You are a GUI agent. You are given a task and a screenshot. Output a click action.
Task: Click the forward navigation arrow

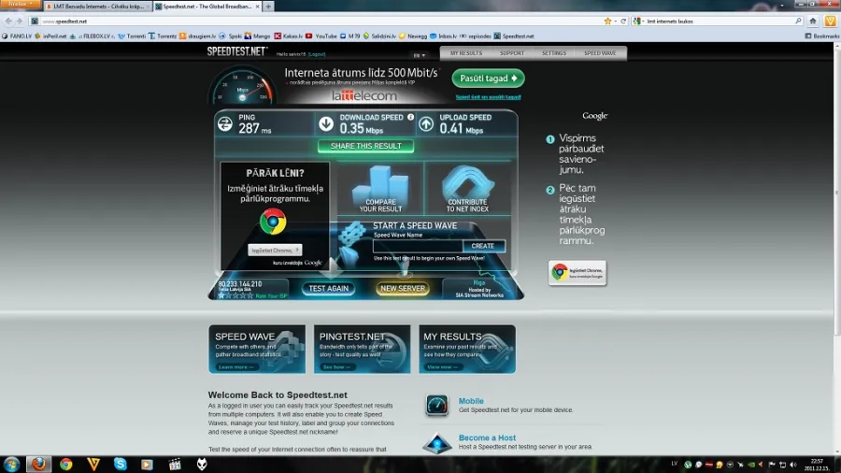(x=20, y=21)
